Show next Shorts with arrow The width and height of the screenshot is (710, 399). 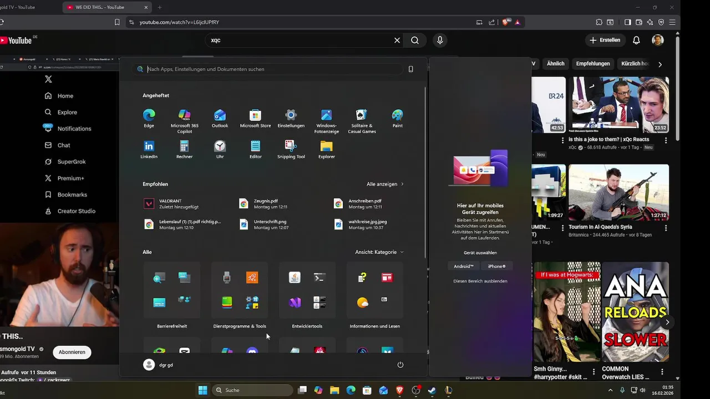click(667, 322)
